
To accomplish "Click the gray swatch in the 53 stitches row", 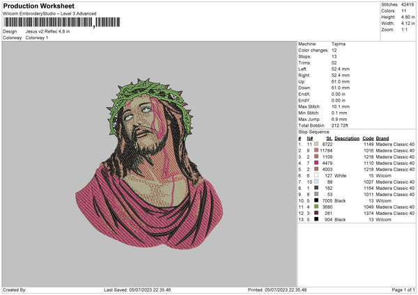I will [316, 194].
